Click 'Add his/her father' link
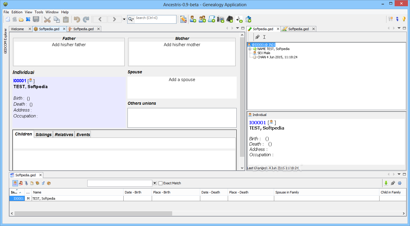Viewport: 410px width, 226px height. [69, 45]
